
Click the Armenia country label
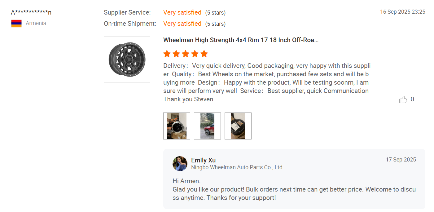click(36, 23)
